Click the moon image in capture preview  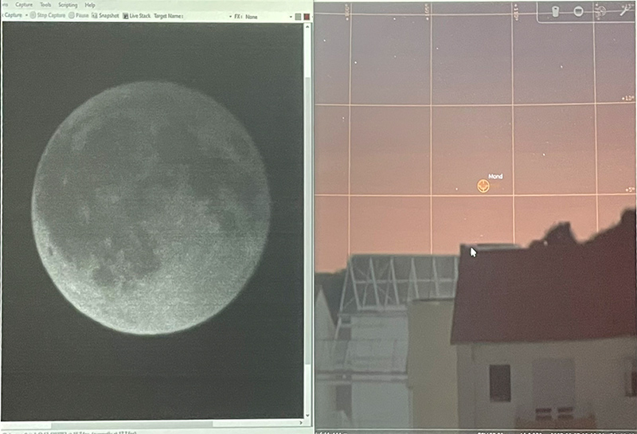click(x=151, y=207)
